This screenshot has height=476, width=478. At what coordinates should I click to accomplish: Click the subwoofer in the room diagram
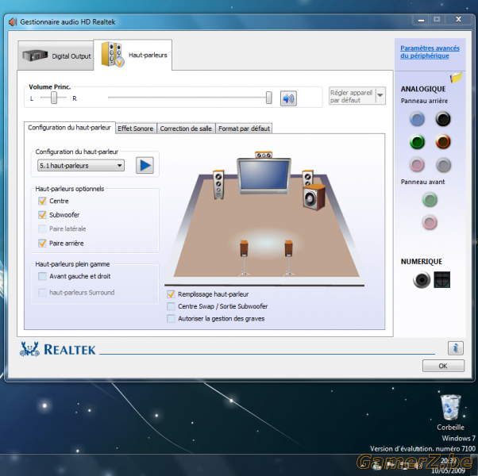314,198
